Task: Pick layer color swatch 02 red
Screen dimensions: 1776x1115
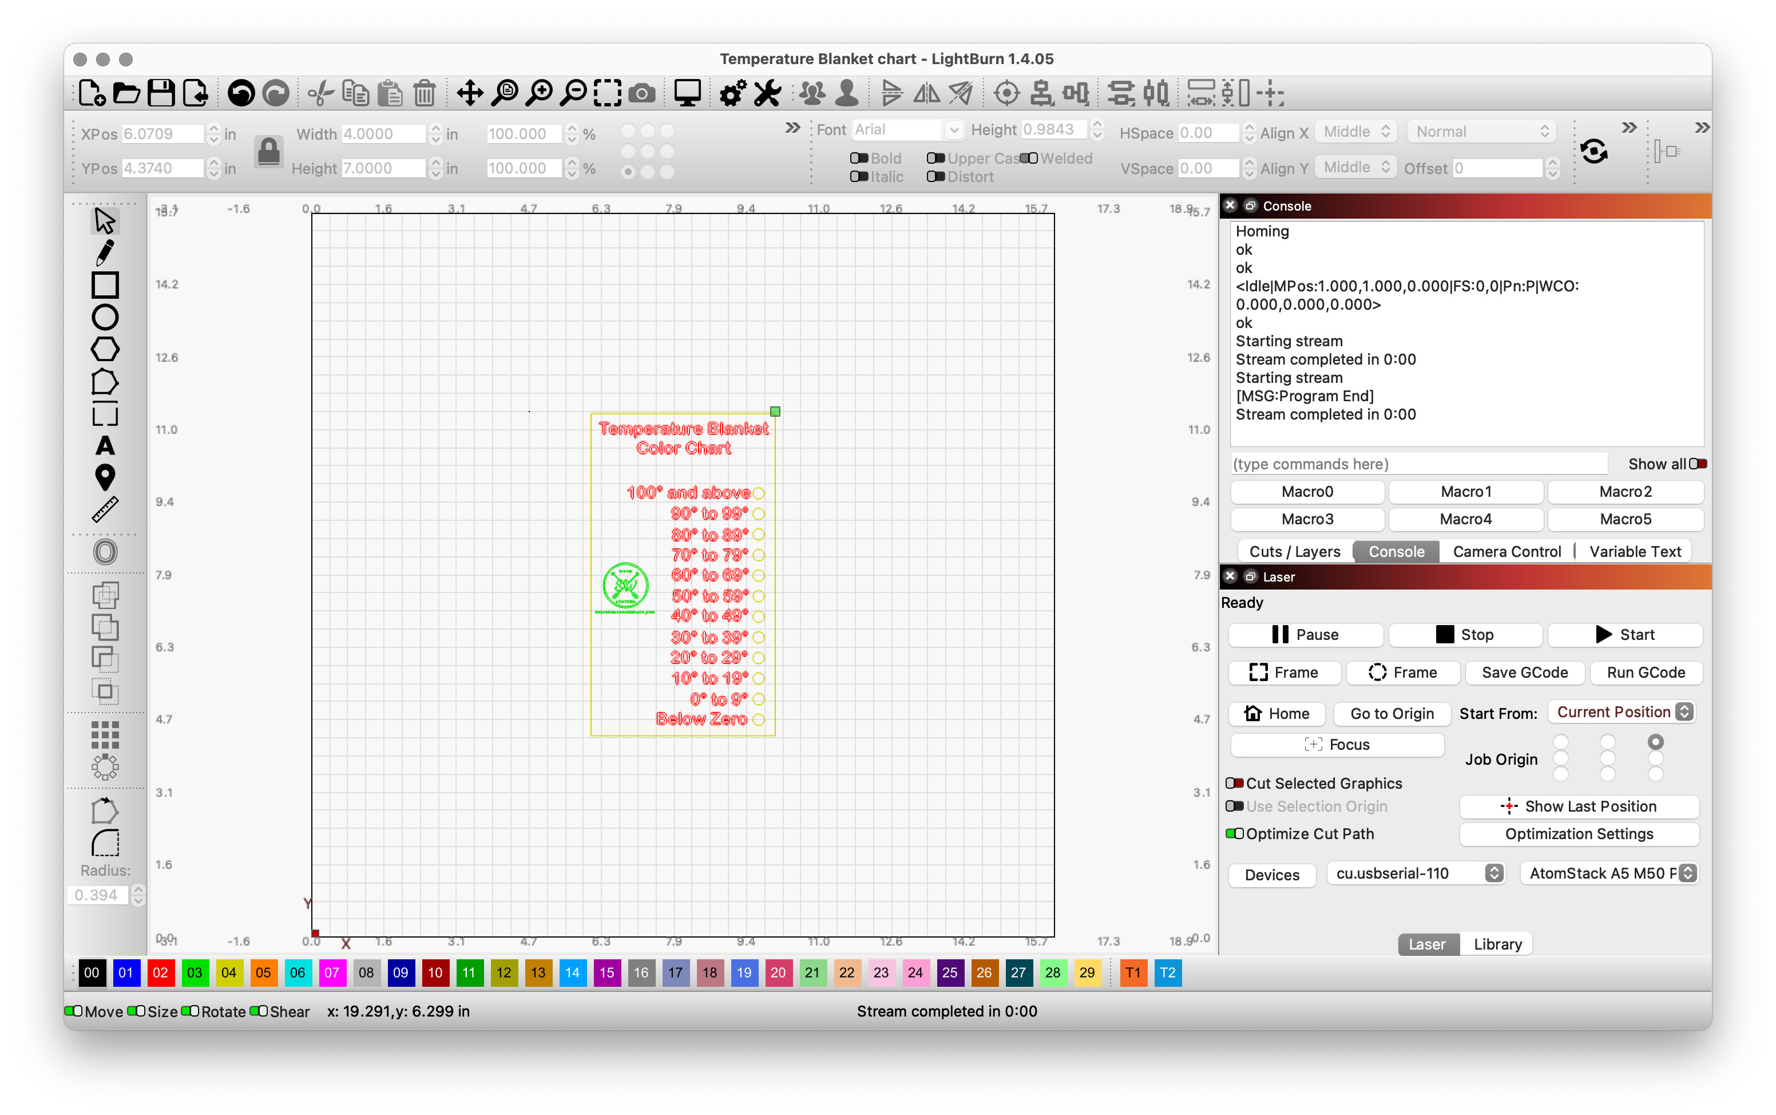Action: 160,972
